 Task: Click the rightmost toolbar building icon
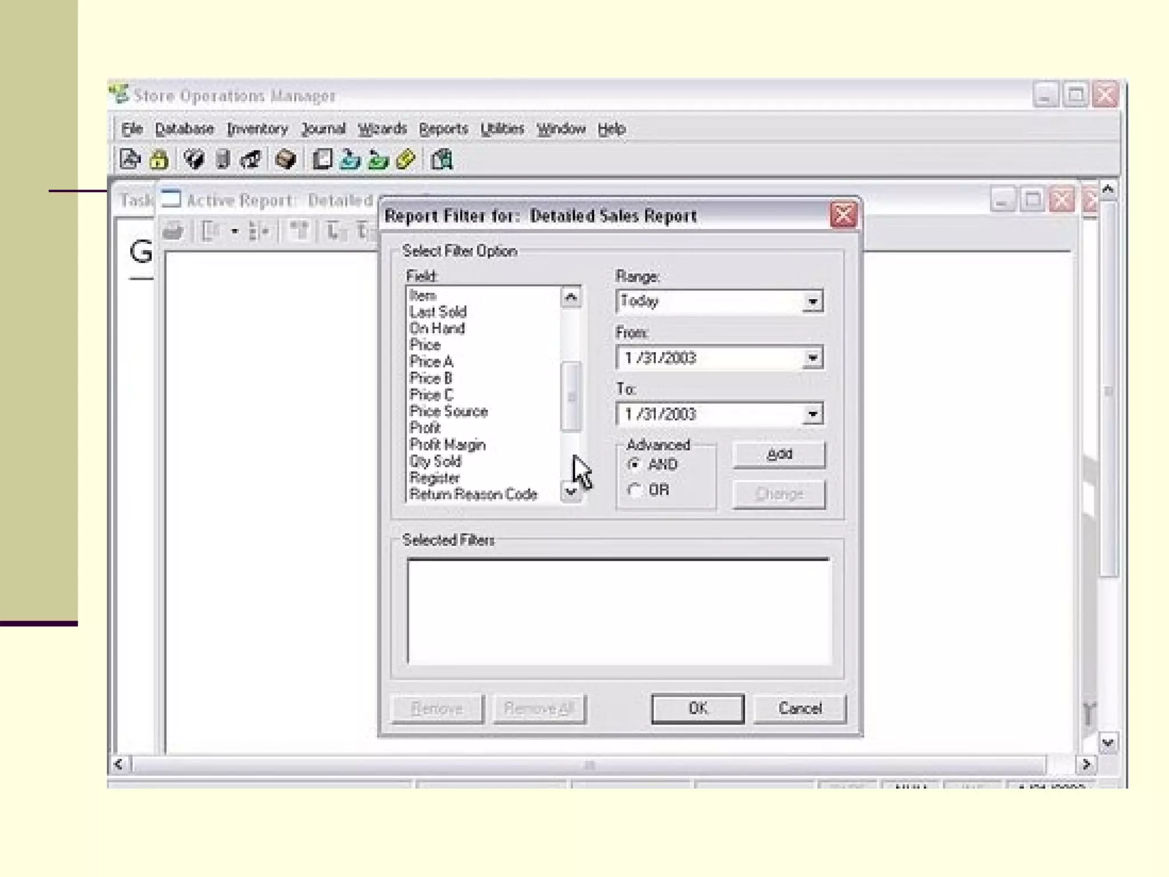click(x=441, y=159)
